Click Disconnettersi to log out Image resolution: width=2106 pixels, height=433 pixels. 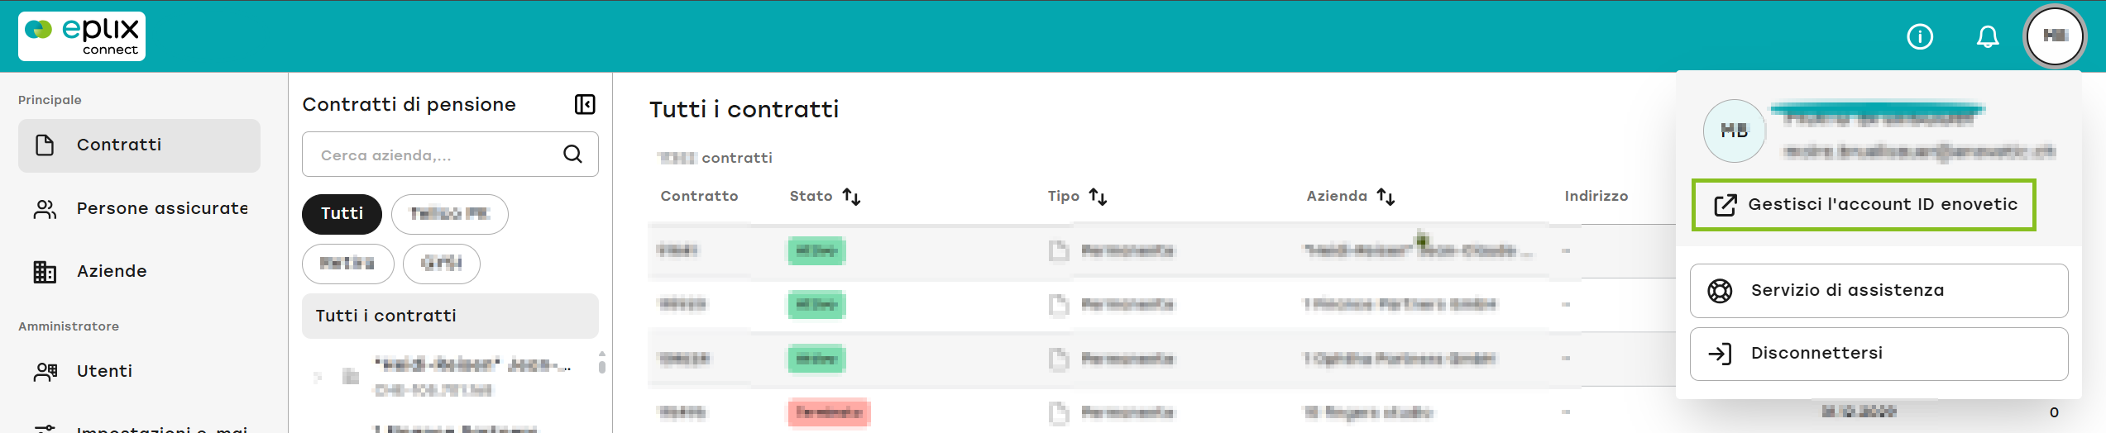point(1879,354)
